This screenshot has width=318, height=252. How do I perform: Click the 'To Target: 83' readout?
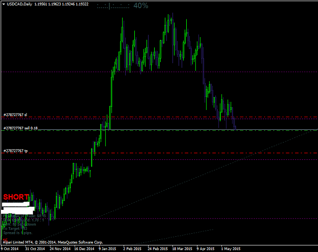tap(15, 229)
